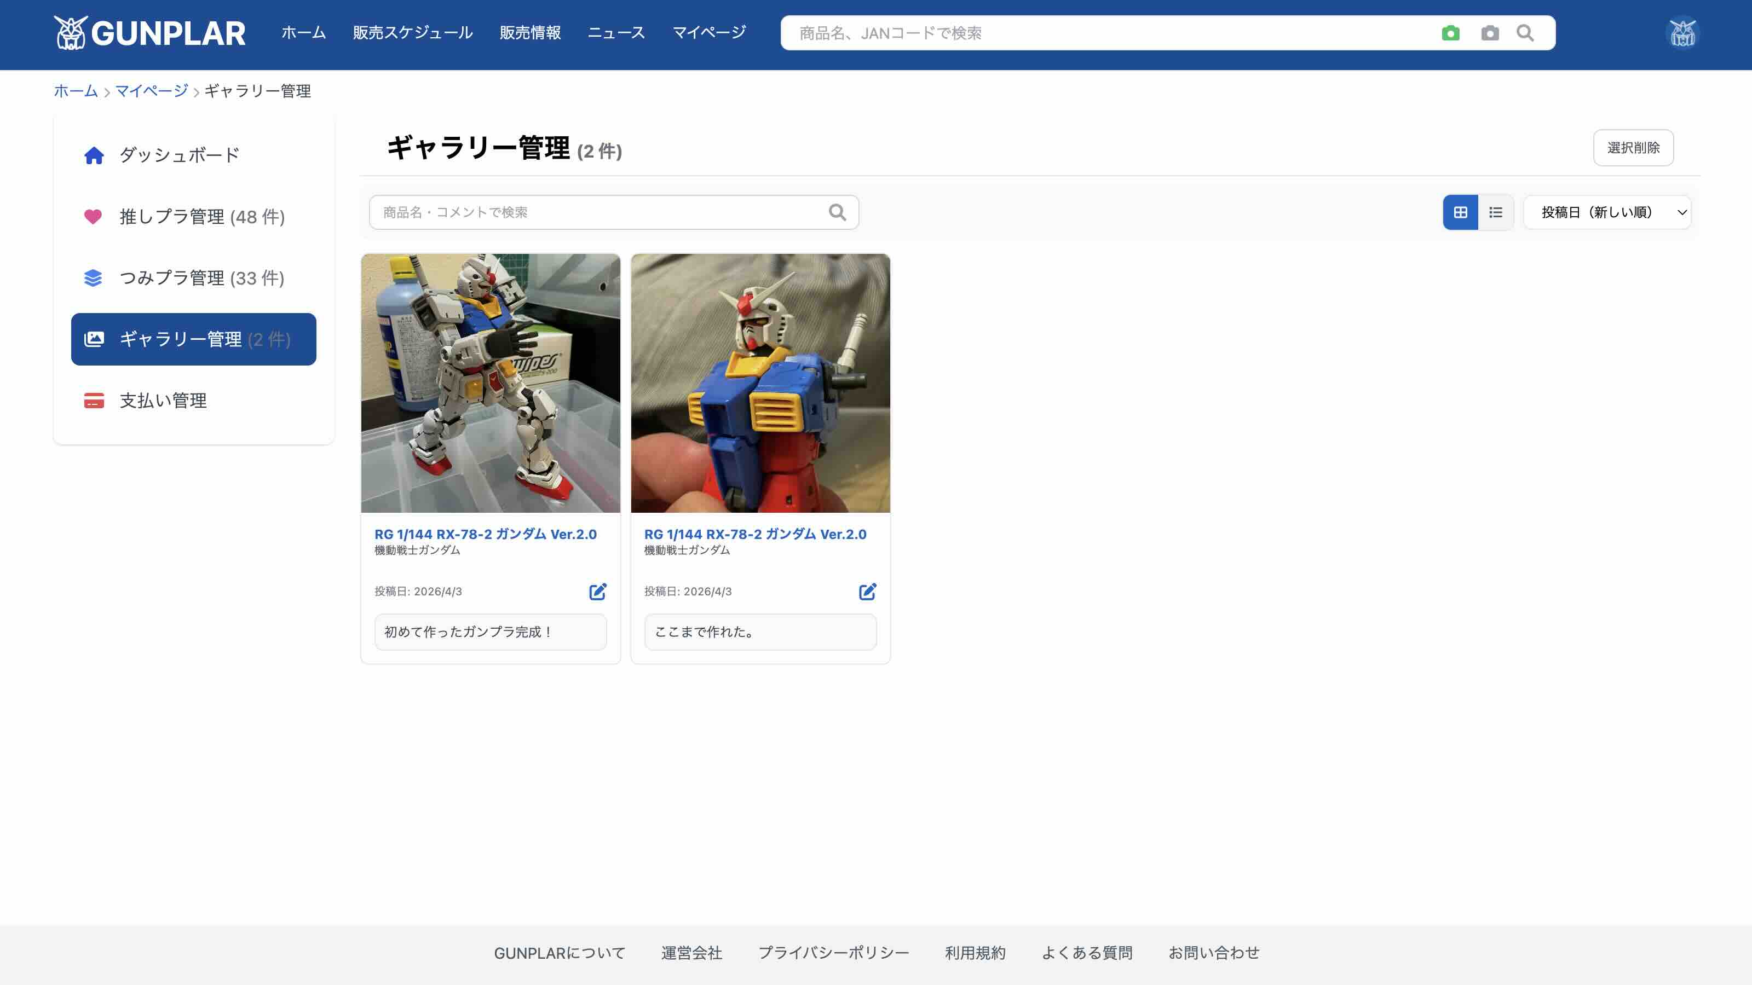The width and height of the screenshot is (1752, 985).
Task: Click the 選択削除 button
Action: pos(1633,148)
